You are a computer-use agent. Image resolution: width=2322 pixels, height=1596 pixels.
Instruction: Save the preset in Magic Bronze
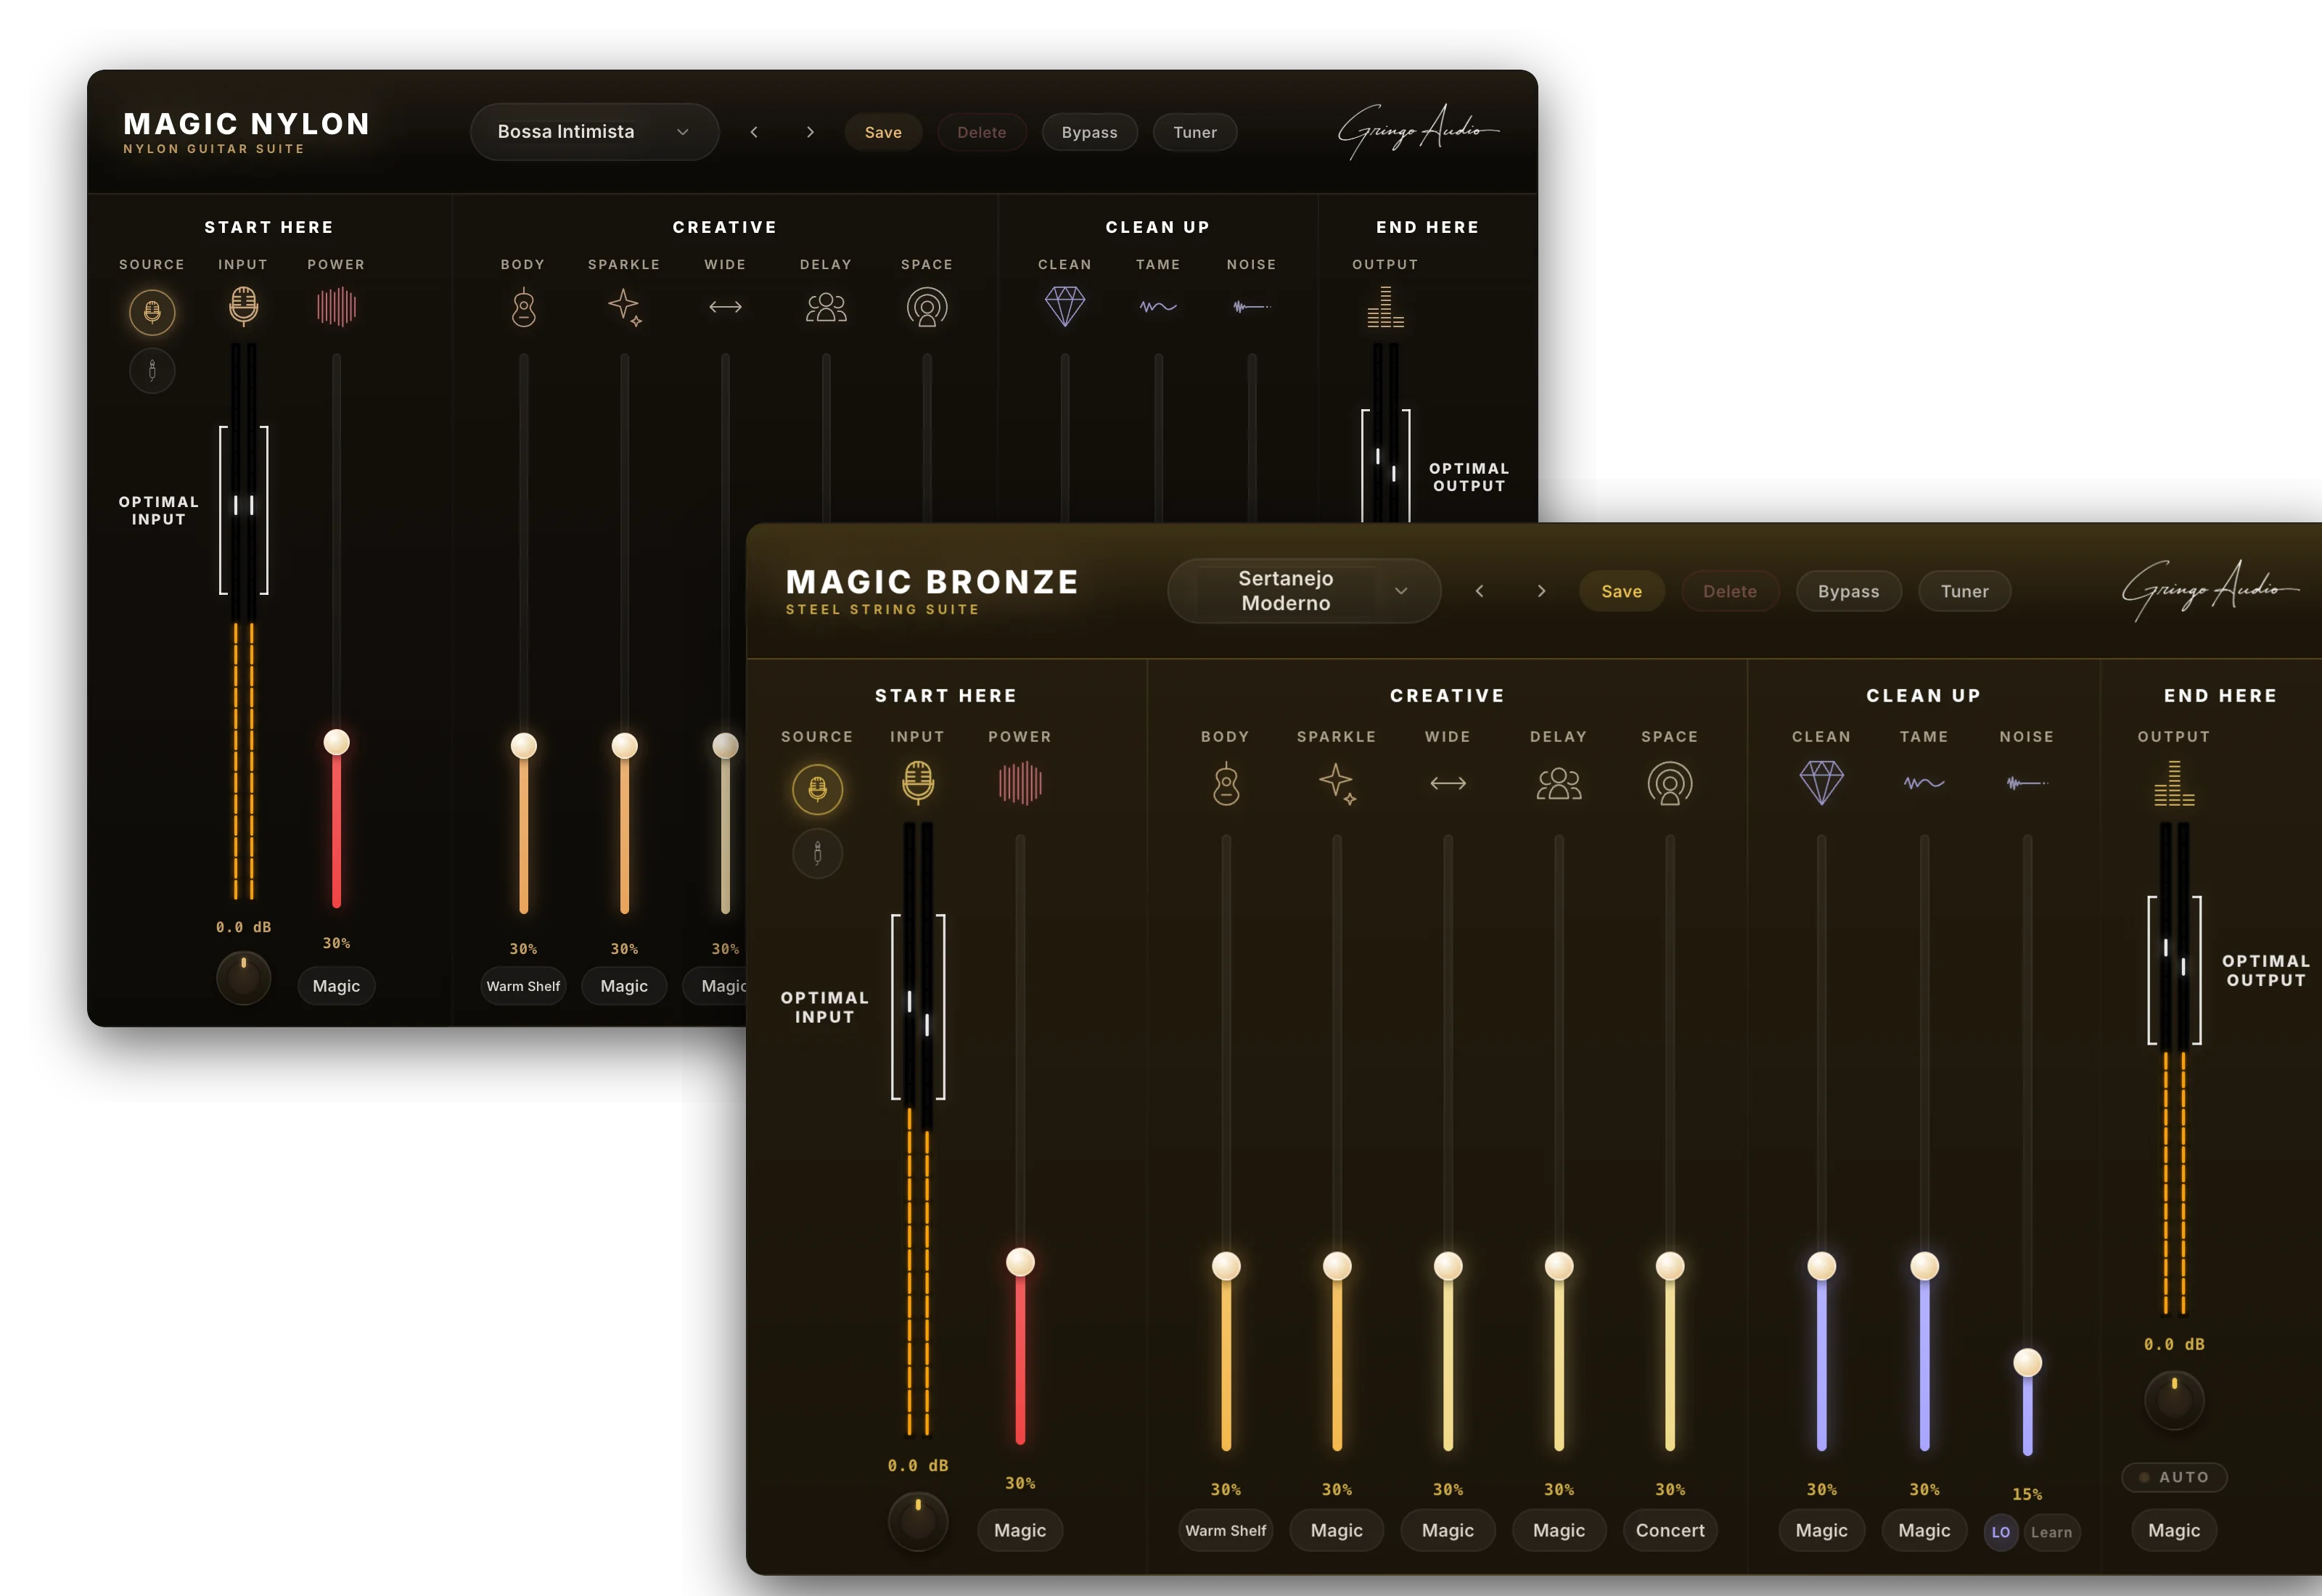(x=1621, y=591)
